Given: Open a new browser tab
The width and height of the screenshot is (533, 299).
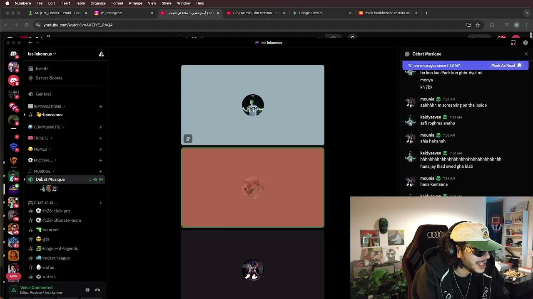Looking at the screenshot, I should pos(426,13).
